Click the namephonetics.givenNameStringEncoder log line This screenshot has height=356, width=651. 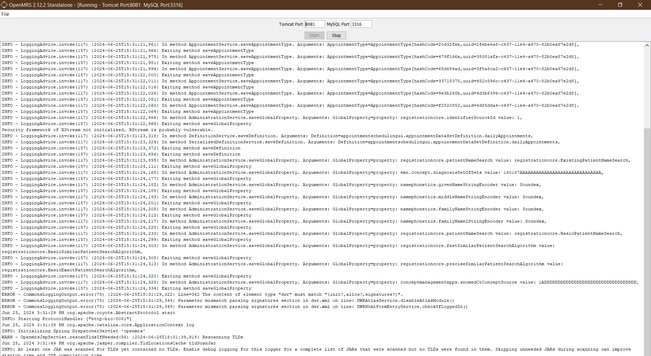[x=271, y=185]
